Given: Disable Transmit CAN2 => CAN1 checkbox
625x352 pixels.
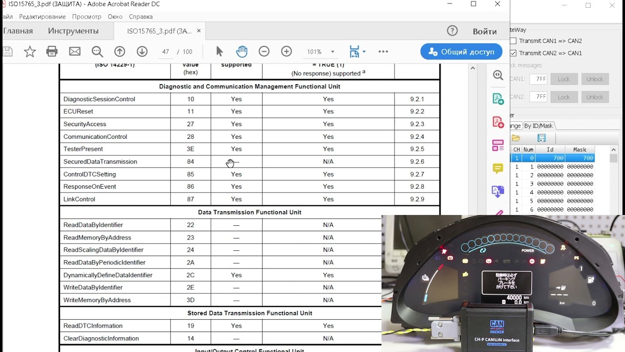Looking at the screenshot, I should [x=513, y=53].
